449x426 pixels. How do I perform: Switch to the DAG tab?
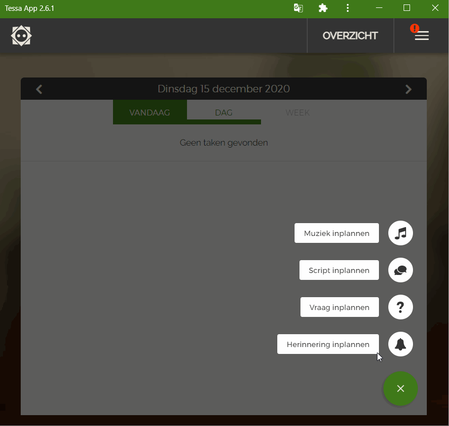[224, 112]
